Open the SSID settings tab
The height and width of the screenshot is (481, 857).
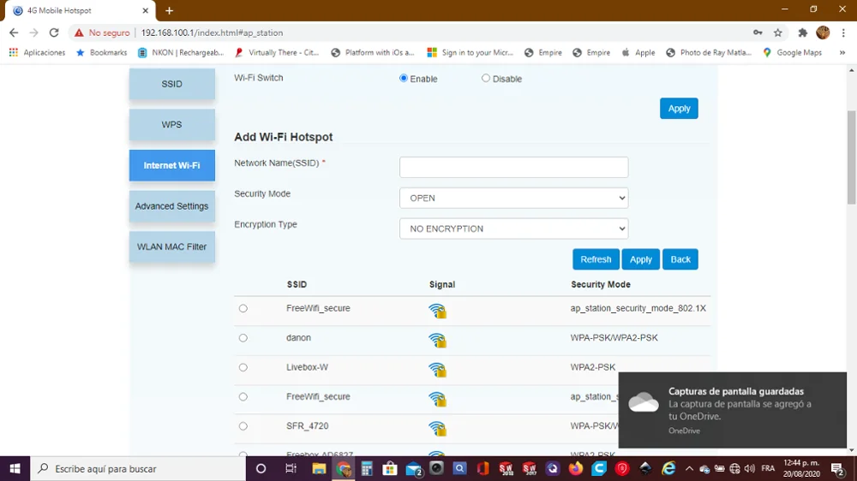point(171,84)
